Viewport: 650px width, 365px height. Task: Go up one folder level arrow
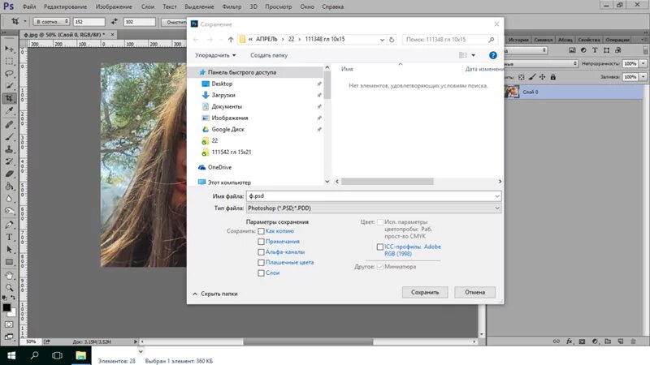coord(231,40)
